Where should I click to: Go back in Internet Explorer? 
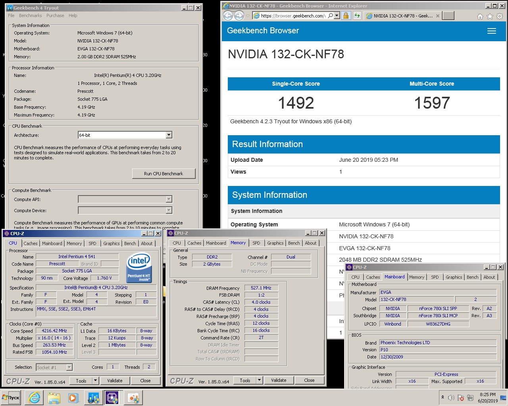pos(228,15)
